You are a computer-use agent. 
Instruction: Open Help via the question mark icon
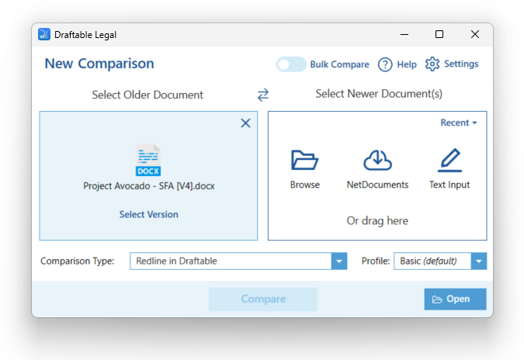(385, 64)
